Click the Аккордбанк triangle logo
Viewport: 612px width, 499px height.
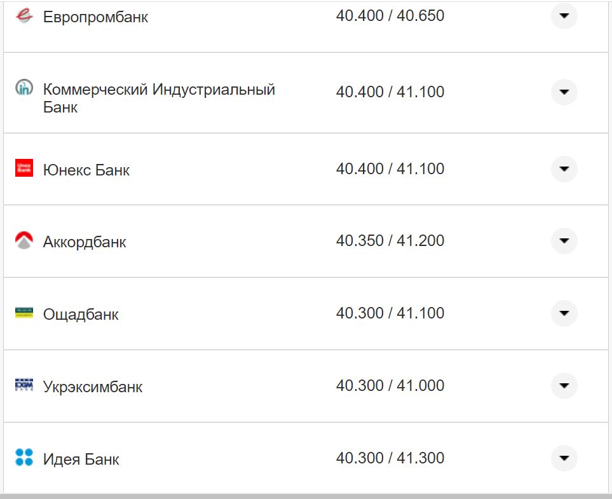[x=24, y=240]
